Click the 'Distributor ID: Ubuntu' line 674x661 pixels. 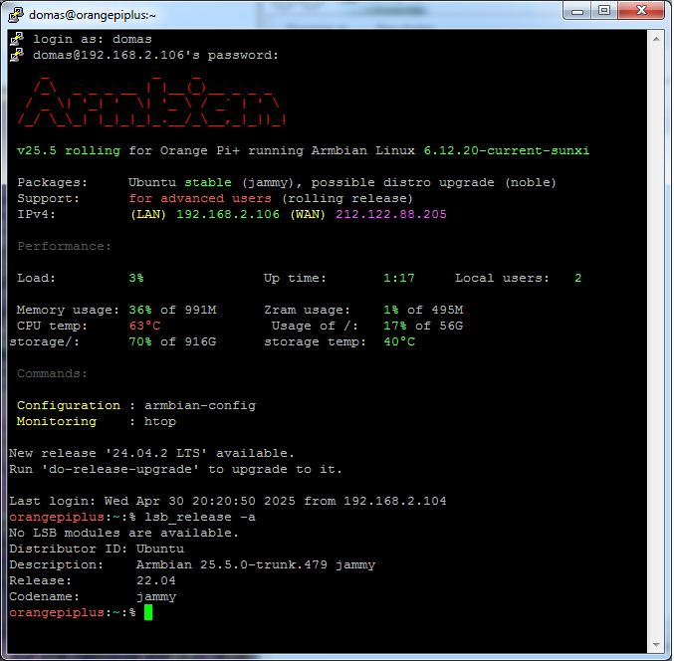tap(97, 549)
